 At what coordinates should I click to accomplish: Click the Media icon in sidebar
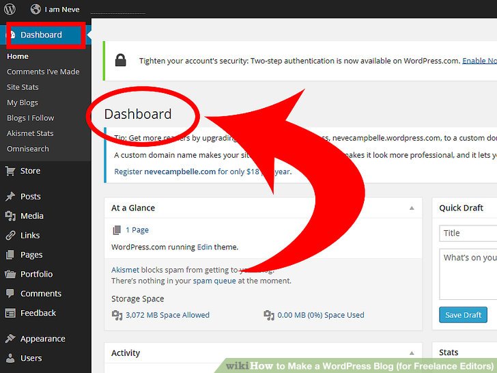[x=10, y=216]
